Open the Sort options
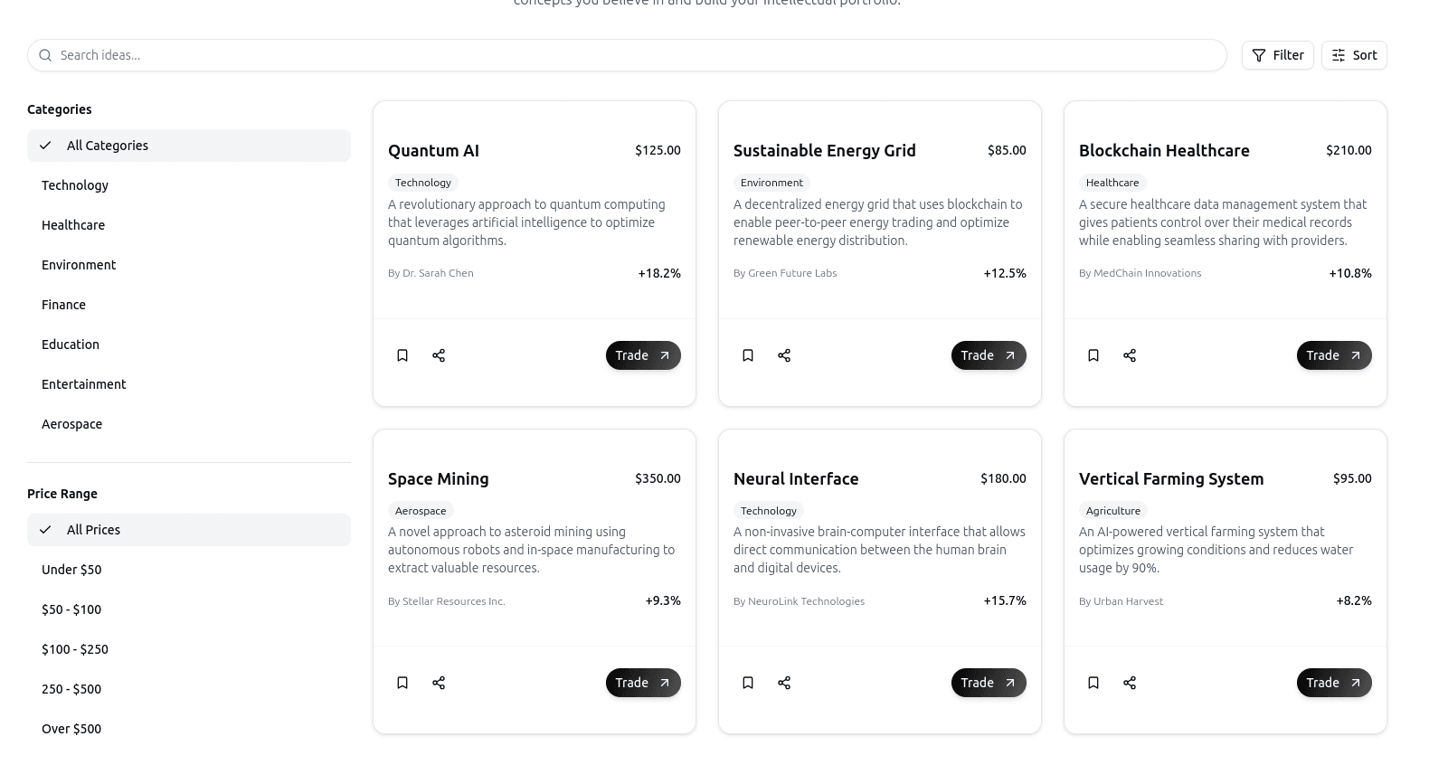Image resolution: width=1448 pixels, height=765 pixels. (x=1354, y=55)
